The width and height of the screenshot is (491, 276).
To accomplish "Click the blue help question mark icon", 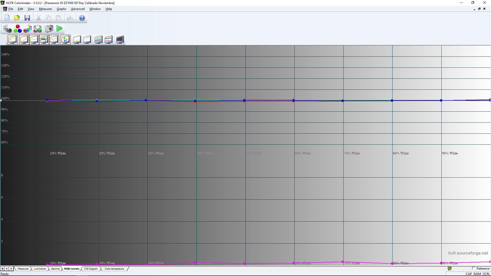I will tap(82, 18).
